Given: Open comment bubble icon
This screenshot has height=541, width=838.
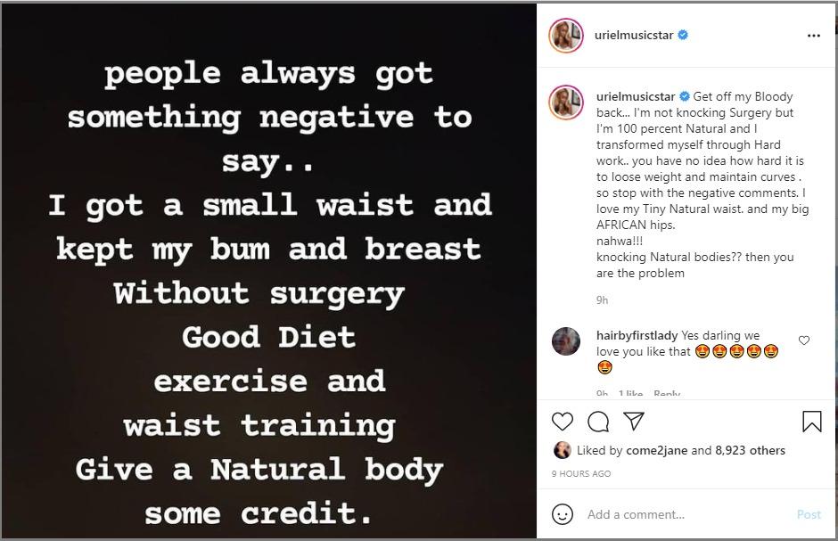Looking at the screenshot, I should [x=599, y=422].
